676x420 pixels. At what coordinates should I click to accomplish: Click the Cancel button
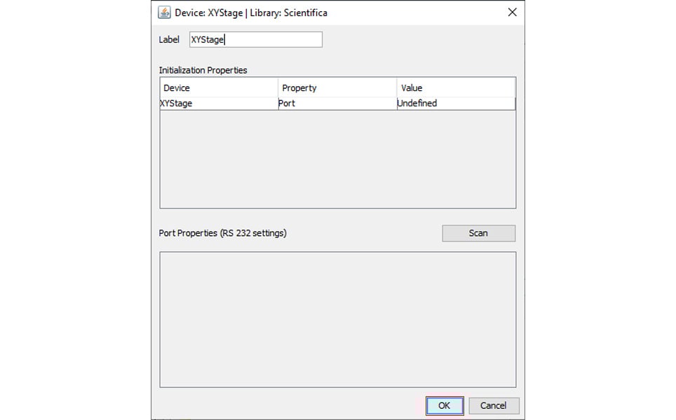(493, 405)
